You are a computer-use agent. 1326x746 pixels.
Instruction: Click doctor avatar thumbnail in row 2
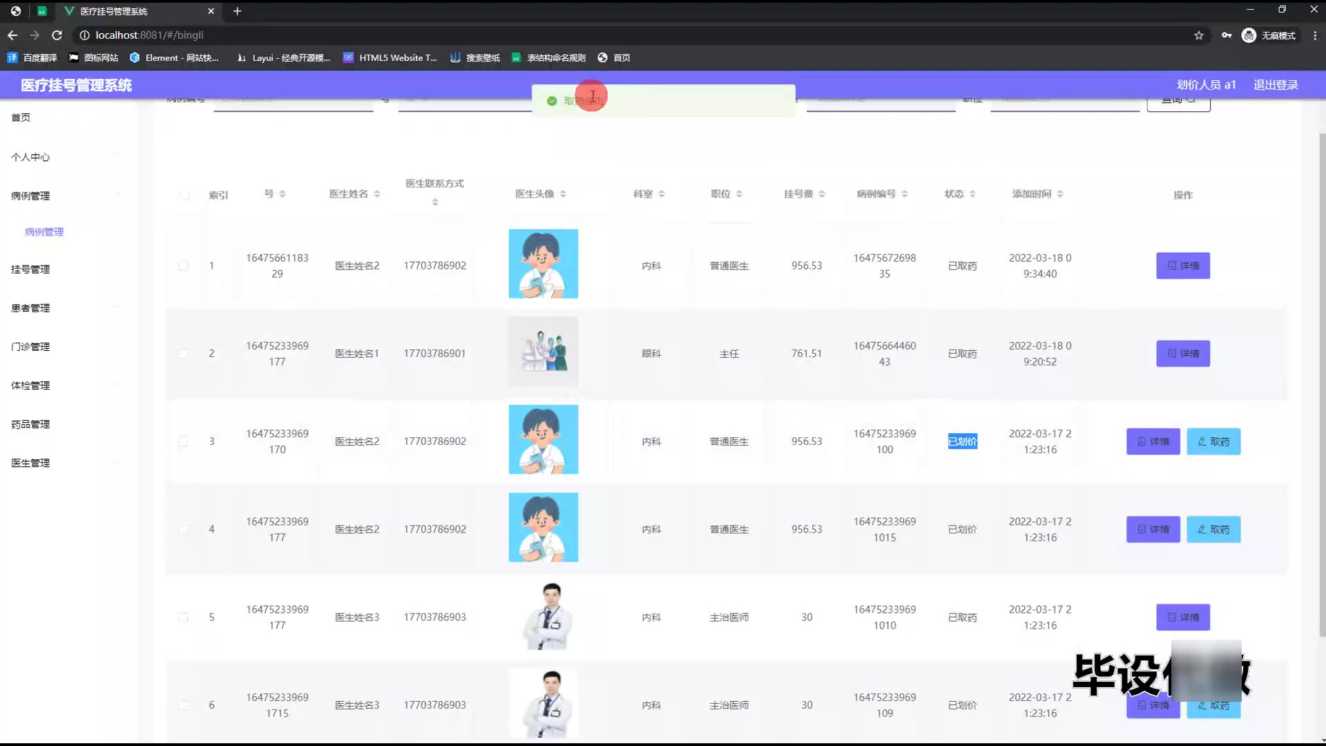543,352
